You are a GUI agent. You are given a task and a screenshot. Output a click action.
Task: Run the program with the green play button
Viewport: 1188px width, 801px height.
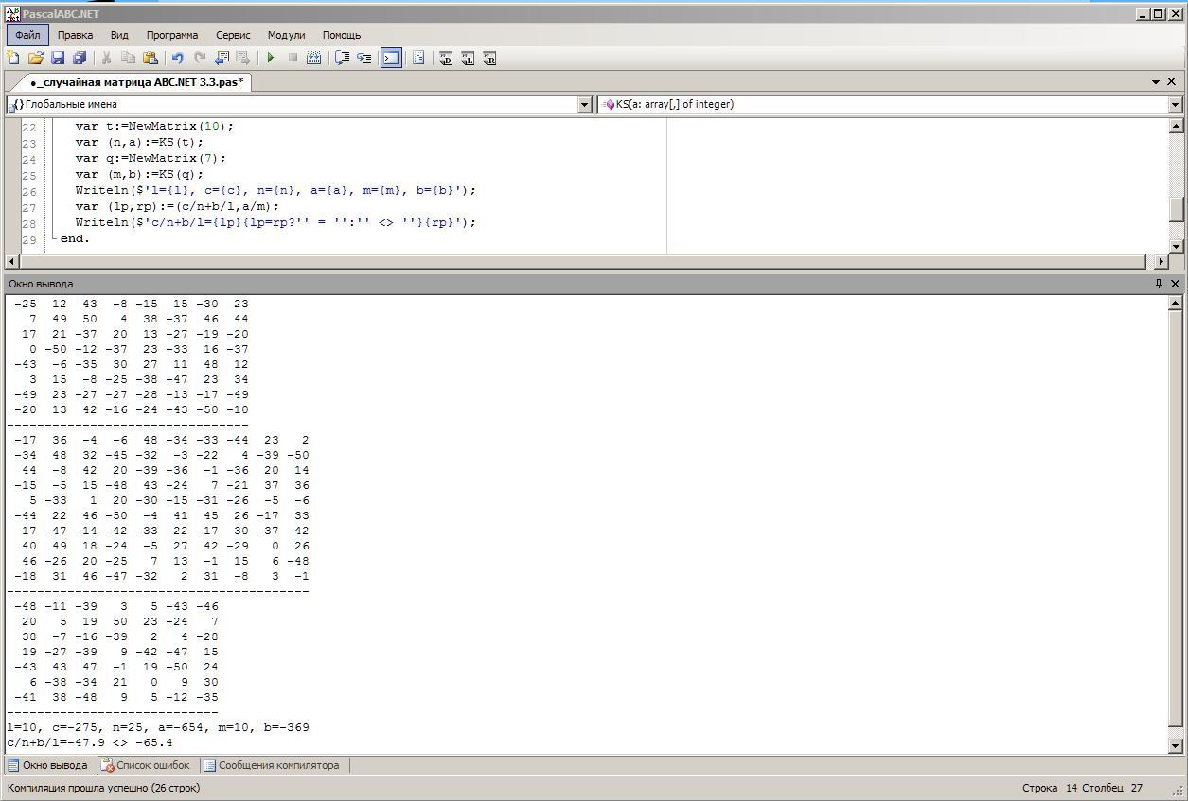(271, 59)
